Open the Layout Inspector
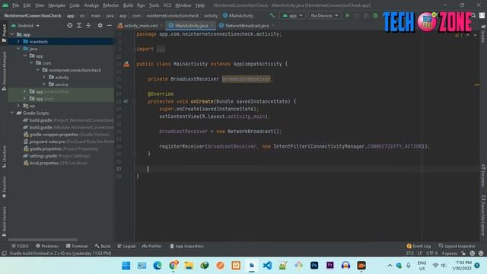The image size is (487, 274). [x=457, y=246]
